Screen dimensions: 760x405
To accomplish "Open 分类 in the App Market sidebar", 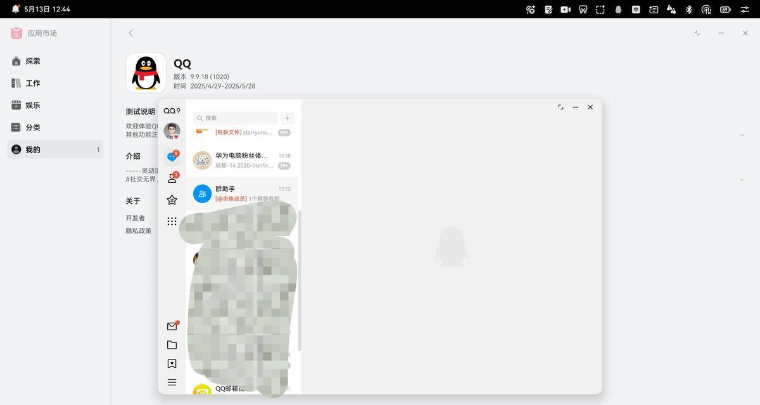I will (55, 127).
